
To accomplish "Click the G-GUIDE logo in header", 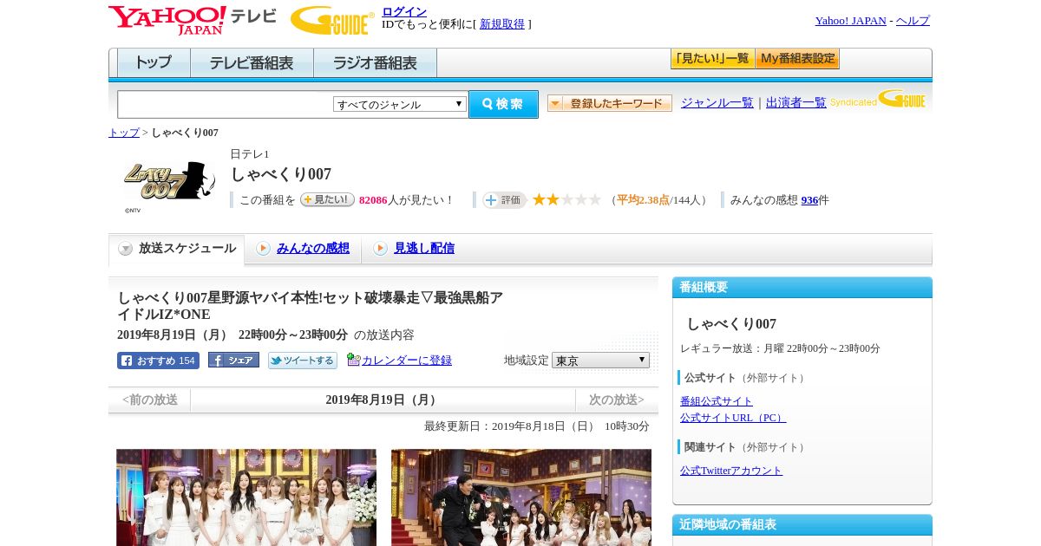I will (332, 20).
